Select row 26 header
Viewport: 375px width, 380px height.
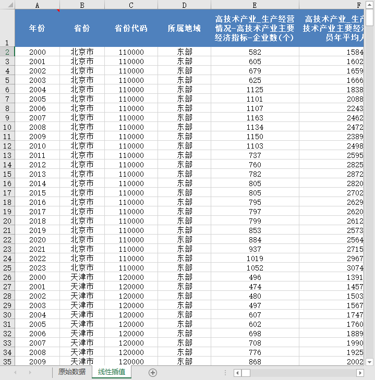point(7,277)
